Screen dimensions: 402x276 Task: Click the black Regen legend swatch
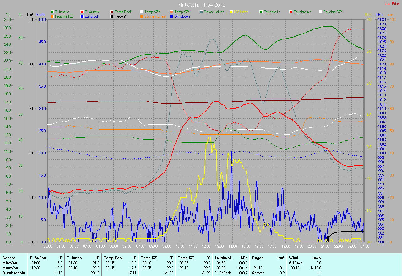(x=112, y=16)
